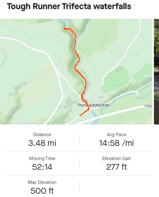This screenshot has height=197, width=159.
Task: Click the activity title Tough Runner Trifecta waterfalls
Action: point(69,6)
